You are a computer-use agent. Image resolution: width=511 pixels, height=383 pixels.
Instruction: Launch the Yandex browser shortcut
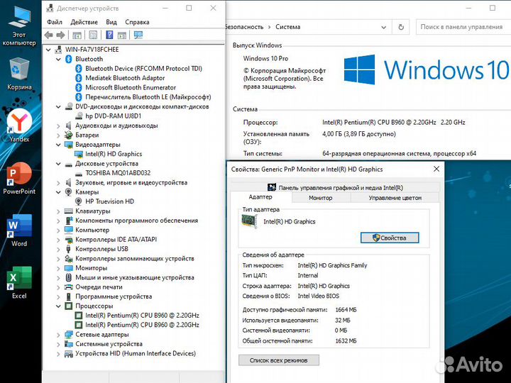click(x=19, y=126)
